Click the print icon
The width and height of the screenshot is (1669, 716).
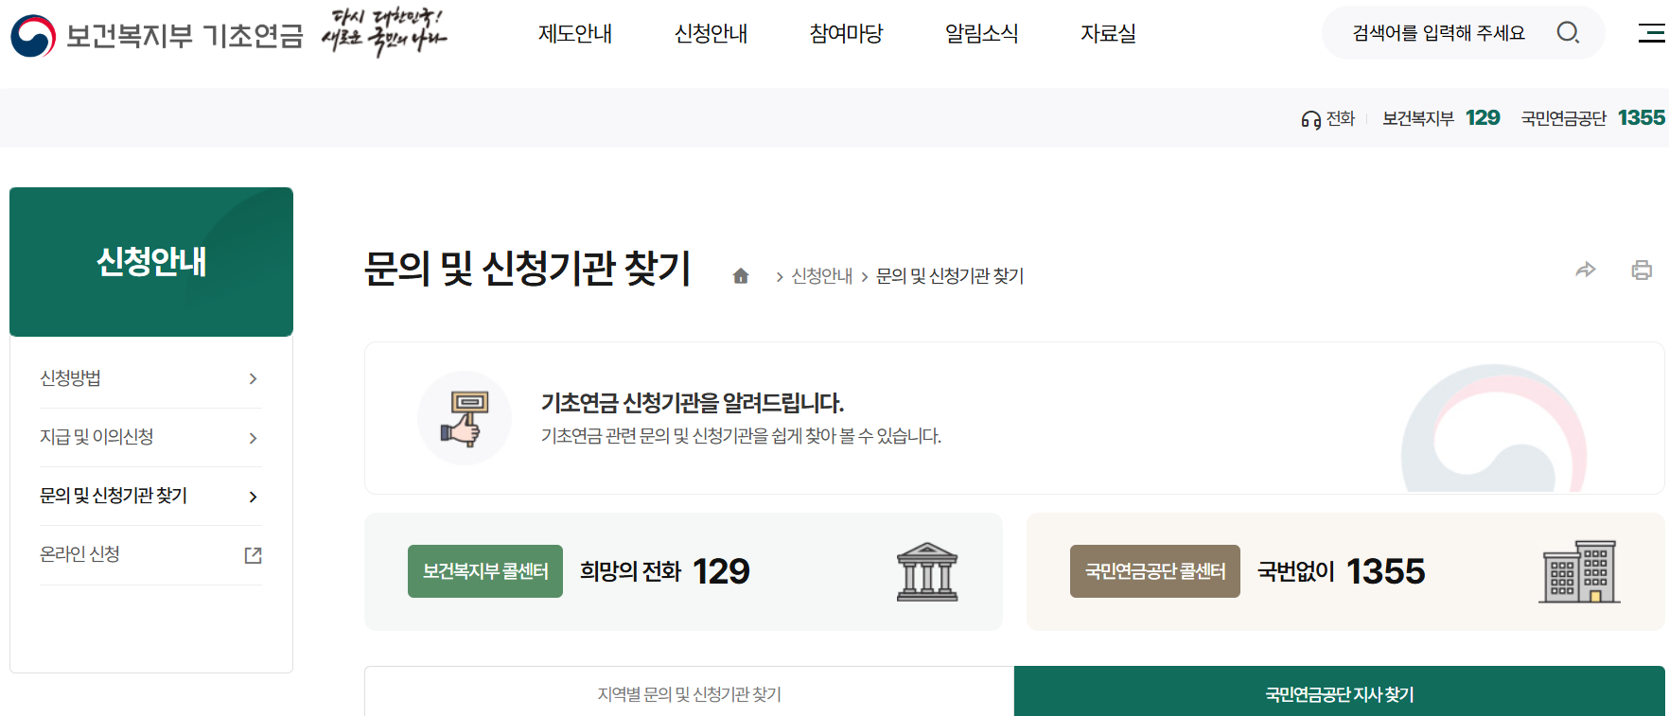click(1642, 270)
